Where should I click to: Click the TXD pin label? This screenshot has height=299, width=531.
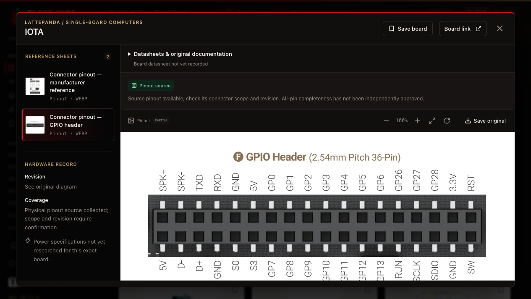coord(199,183)
